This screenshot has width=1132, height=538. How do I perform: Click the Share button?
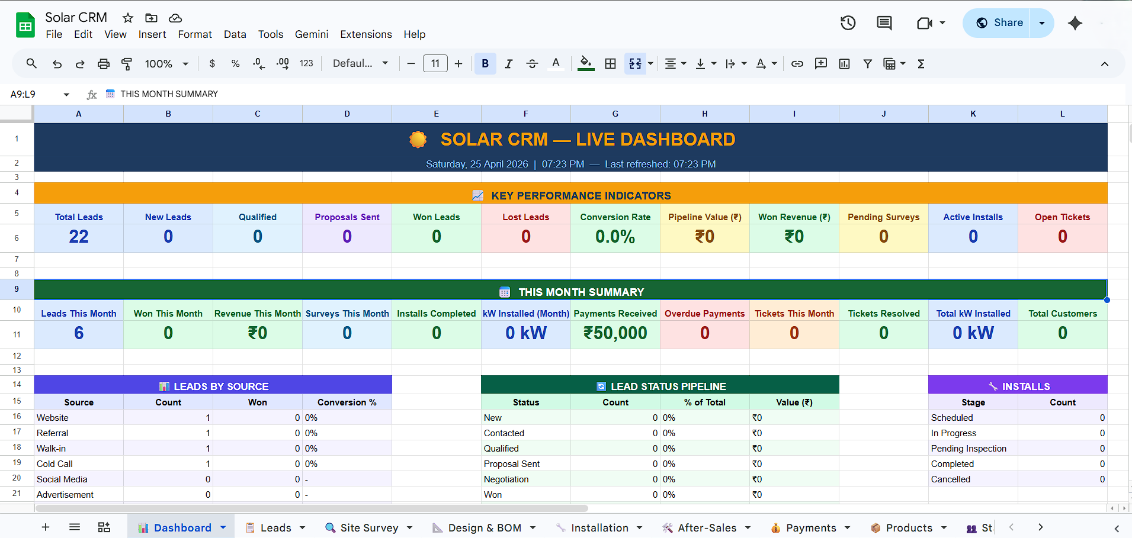pyautogui.click(x=1006, y=22)
